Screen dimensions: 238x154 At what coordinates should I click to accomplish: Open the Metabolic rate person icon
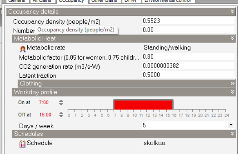click(x=23, y=49)
